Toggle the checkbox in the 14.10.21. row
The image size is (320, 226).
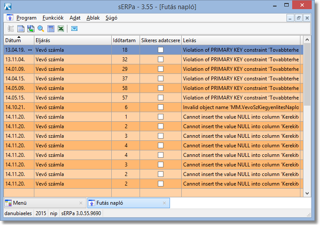160,107
